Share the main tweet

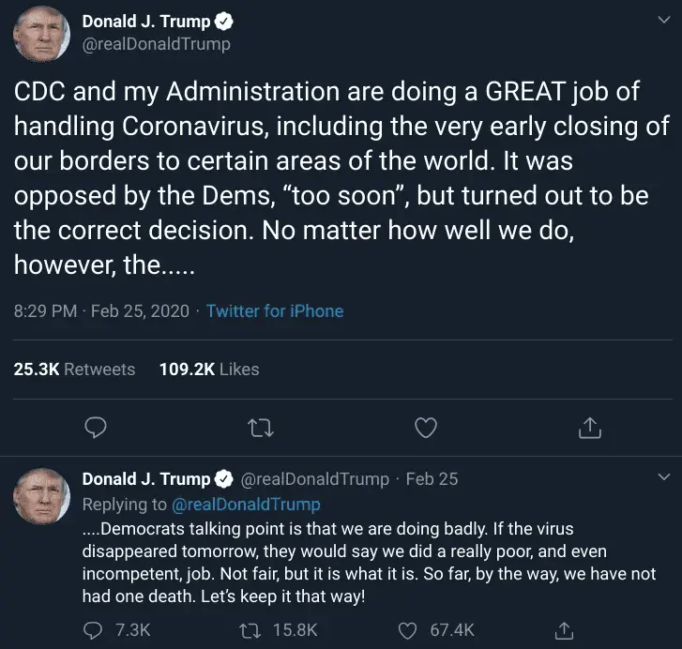click(x=589, y=429)
